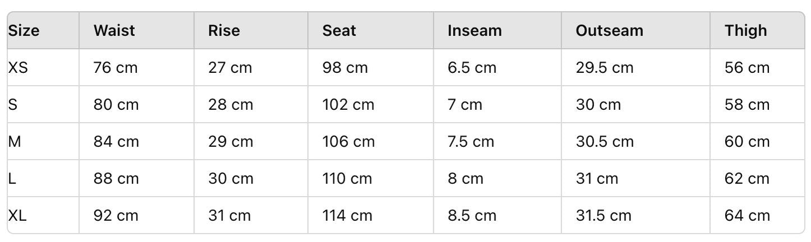Viewport: 811px width, 242px height.
Task: Select the Rise column header
Action: tap(224, 30)
